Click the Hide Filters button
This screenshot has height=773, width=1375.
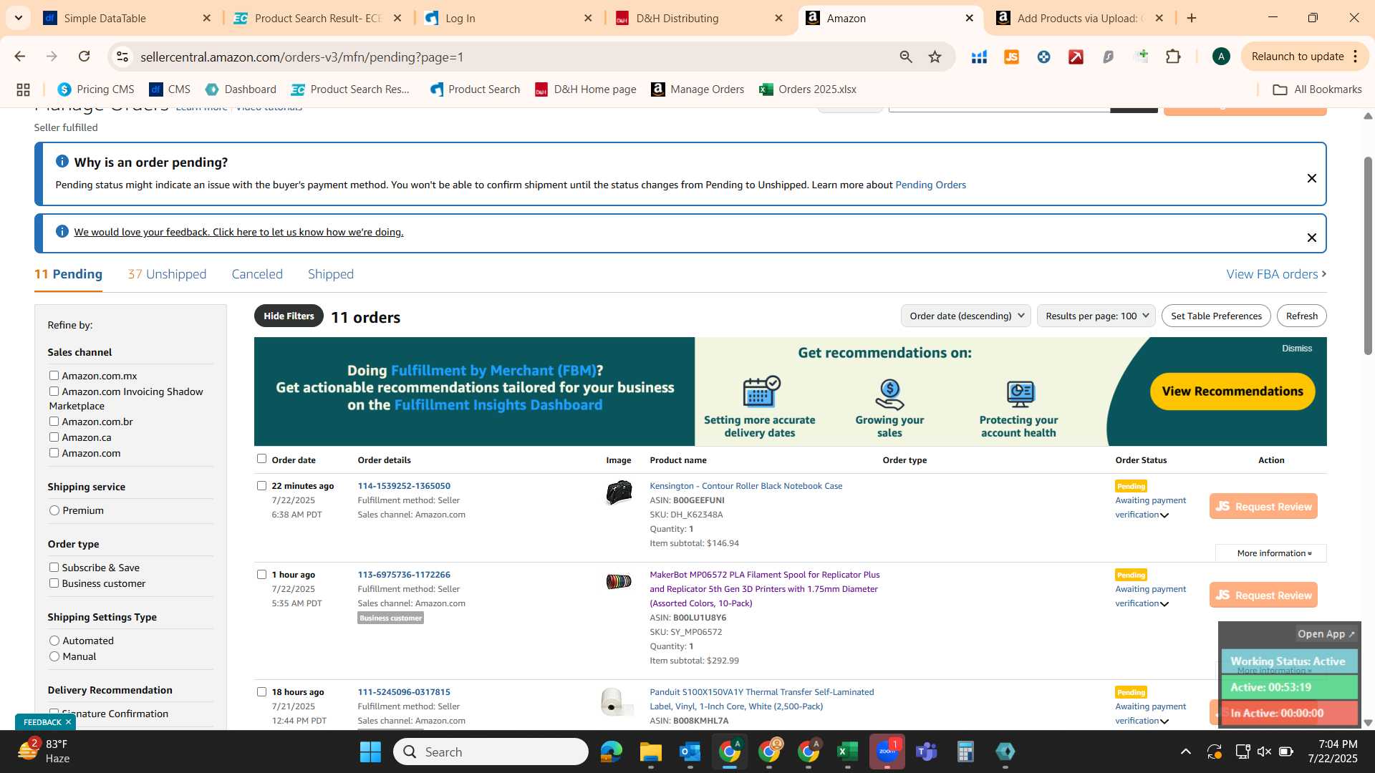click(x=289, y=316)
